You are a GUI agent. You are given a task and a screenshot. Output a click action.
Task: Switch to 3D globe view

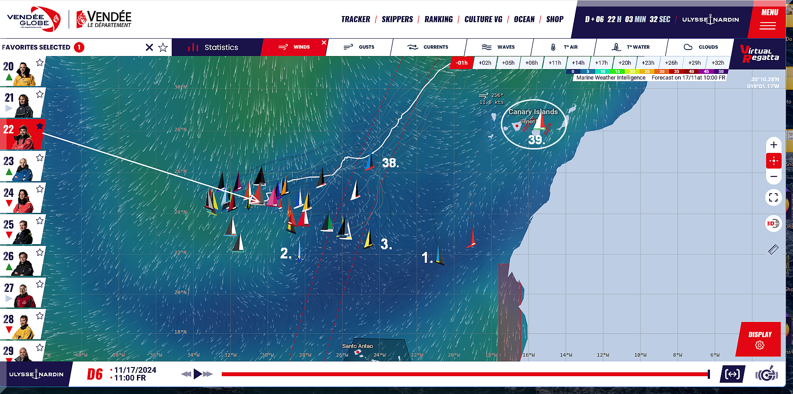click(773, 224)
